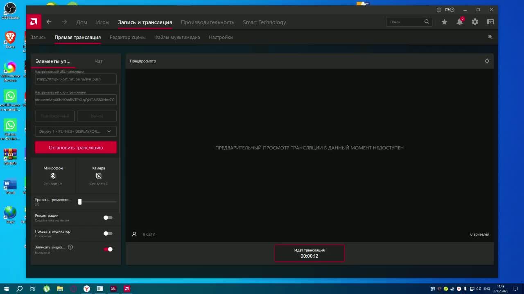
Task: Adjust the Уровень громкости slider handle
Action: click(80, 202)
